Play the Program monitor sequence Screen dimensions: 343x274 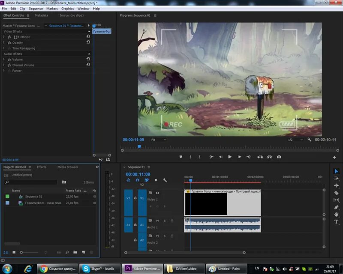point(230,157)
